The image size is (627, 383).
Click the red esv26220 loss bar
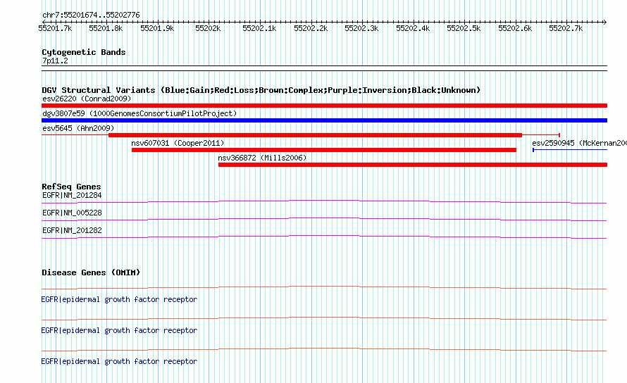(x=324, y=106)
